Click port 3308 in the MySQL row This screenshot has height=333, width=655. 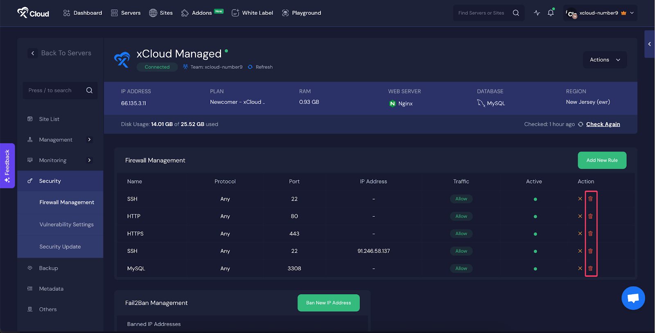pos(294,269)
